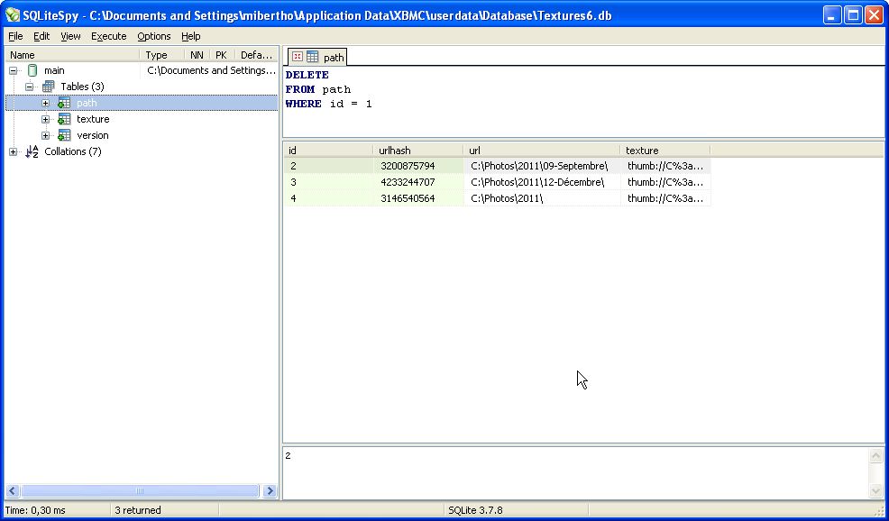889x521 pixels.
Task: Click the id cell with value 2
Action: (x=329, y=166)
